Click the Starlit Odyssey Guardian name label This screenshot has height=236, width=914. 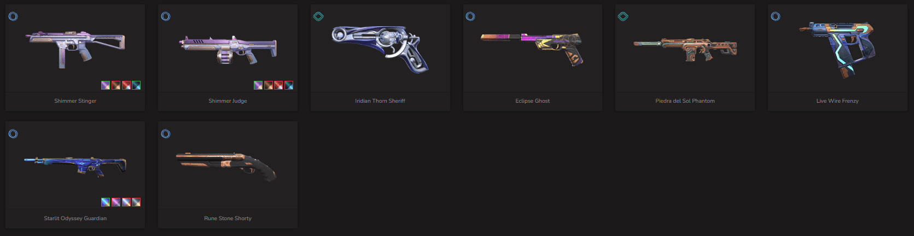pyautogui.click(x=75, y=219)
